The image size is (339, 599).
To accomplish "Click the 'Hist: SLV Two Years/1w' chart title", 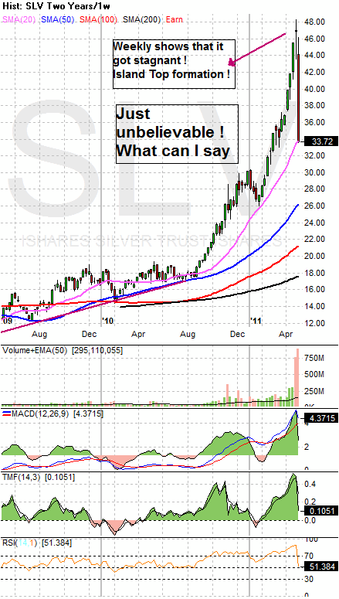I will point(57,7).
